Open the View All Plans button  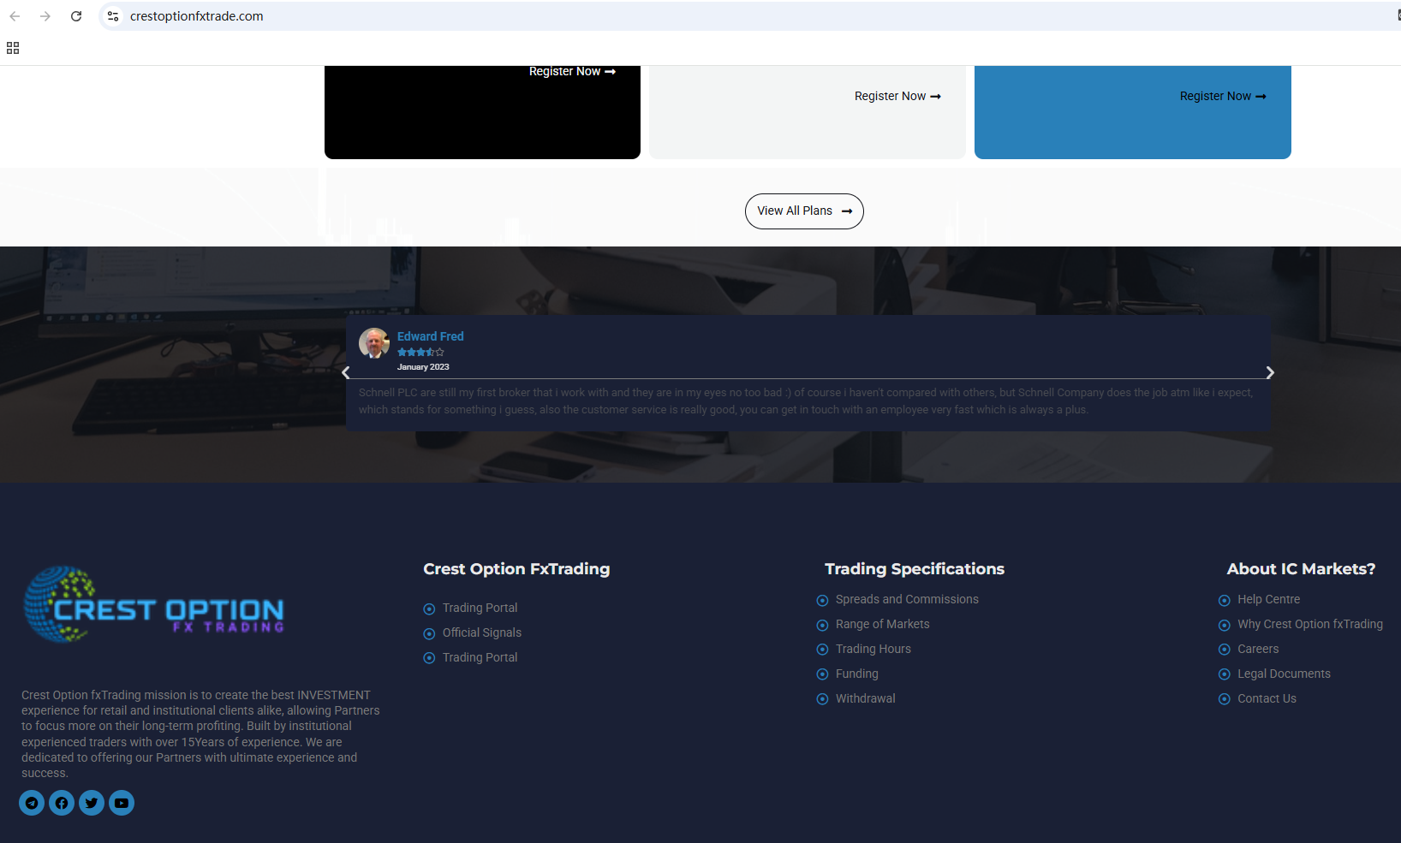[804, 211]
